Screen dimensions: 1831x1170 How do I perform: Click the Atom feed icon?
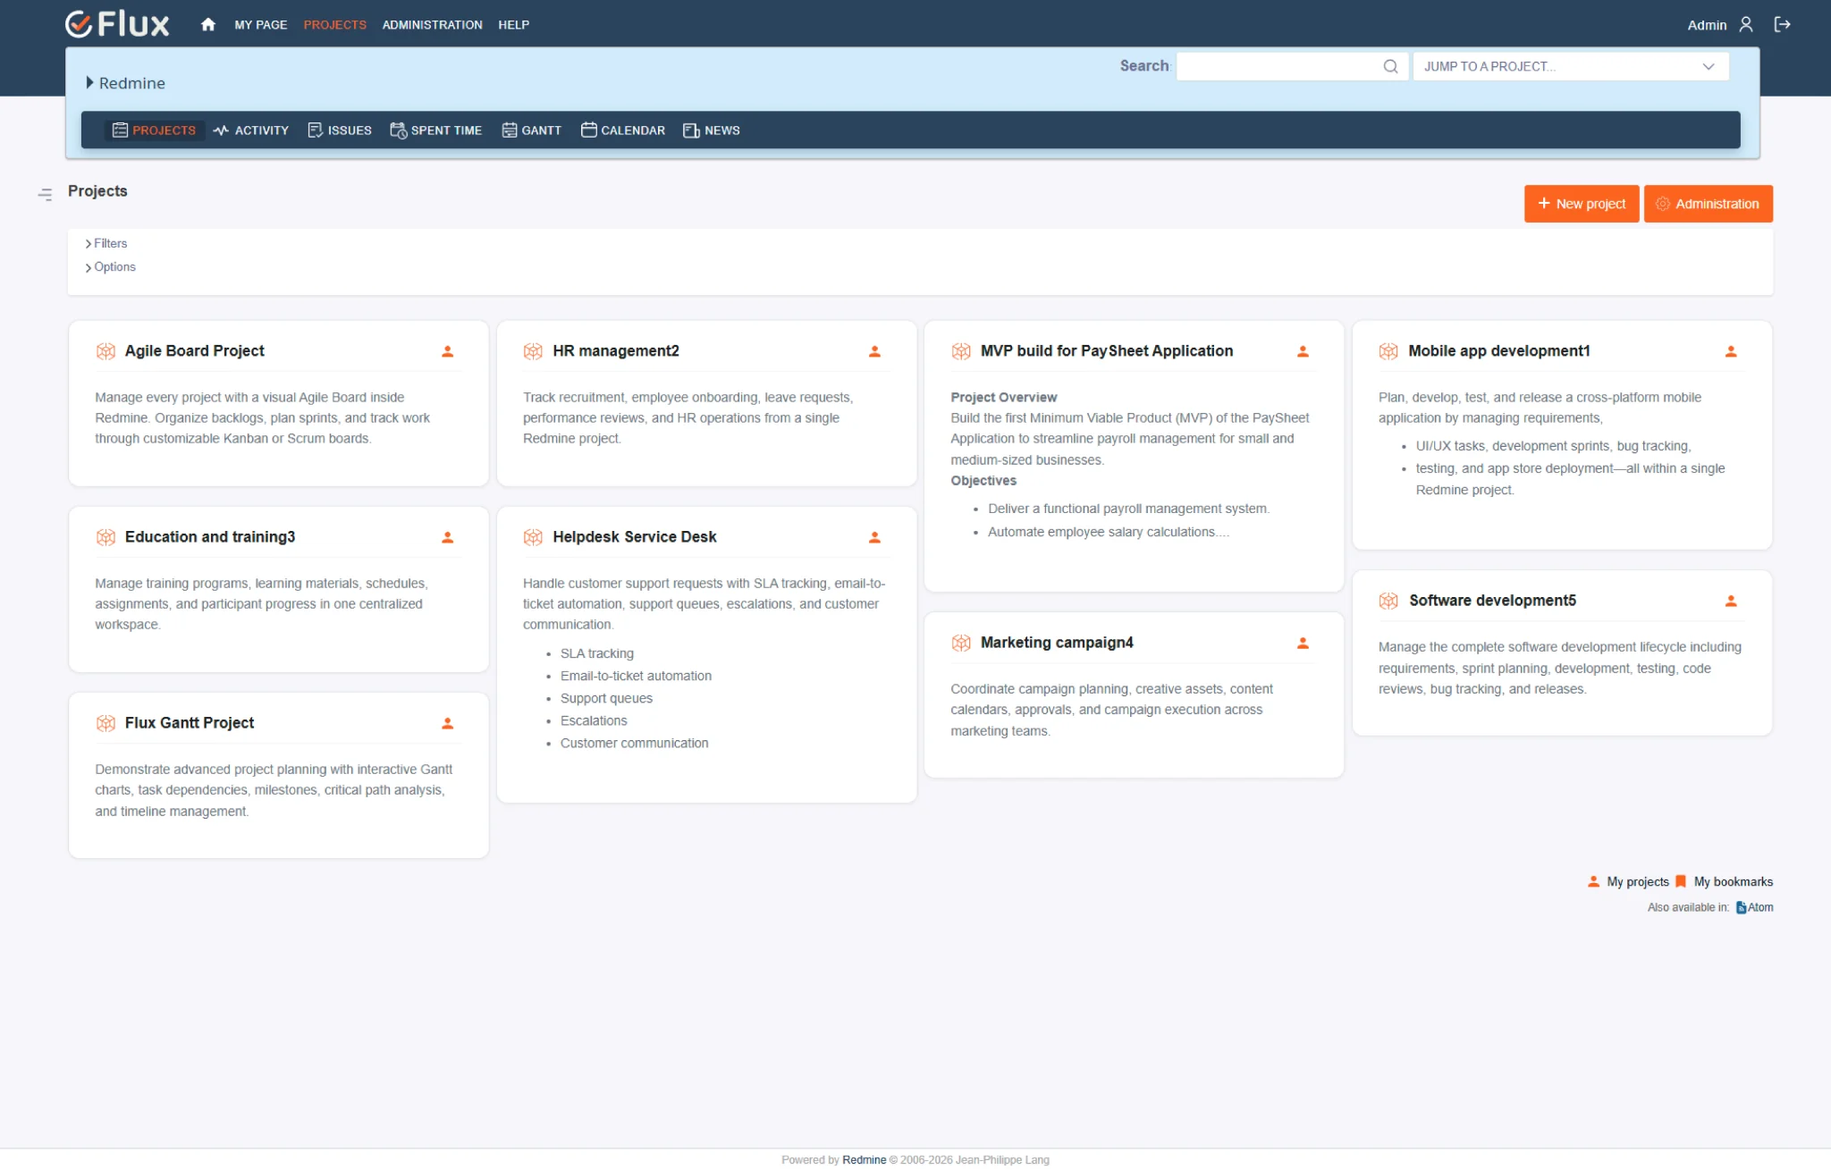click(1741, 907)
